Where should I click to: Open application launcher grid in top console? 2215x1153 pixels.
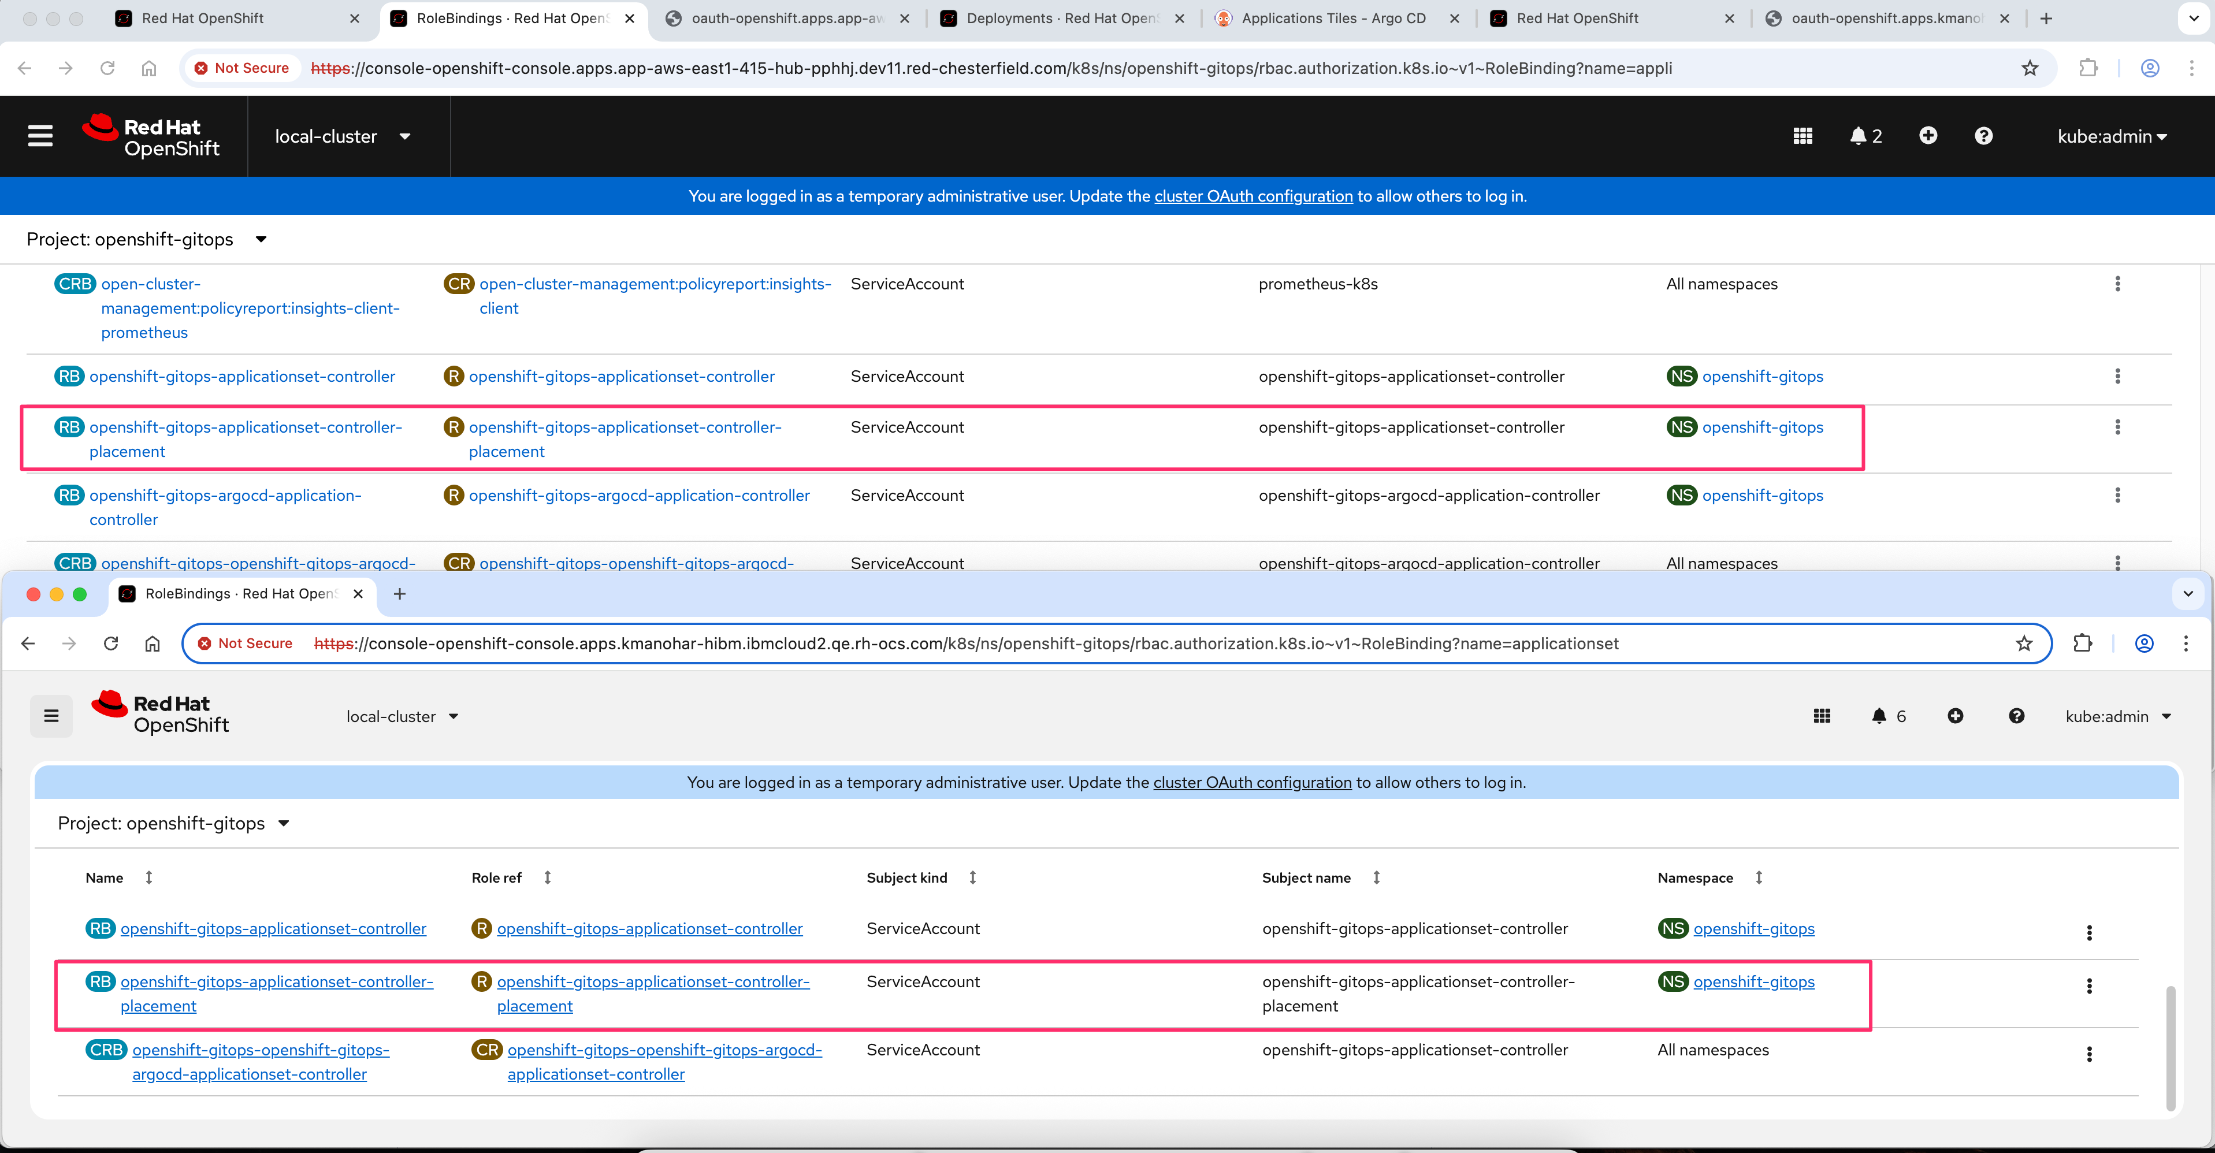pyautogui.click(x=1803, y=136)
